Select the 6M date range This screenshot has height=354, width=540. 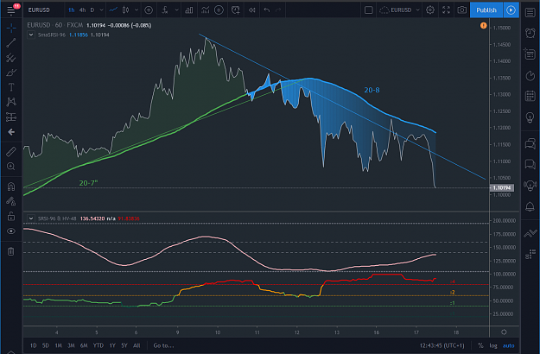(84, 345)
